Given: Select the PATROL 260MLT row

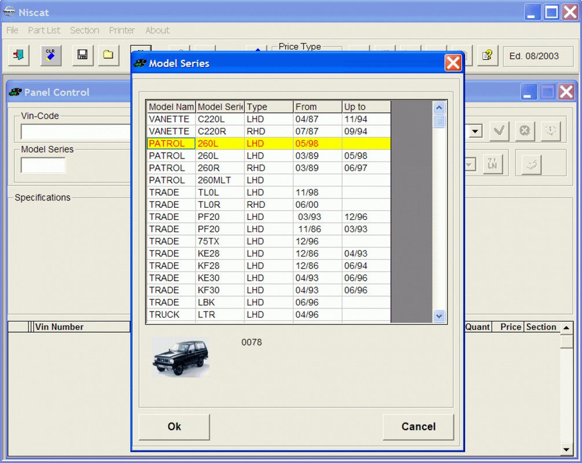Looking at the screenshot, I should [269, 180].
